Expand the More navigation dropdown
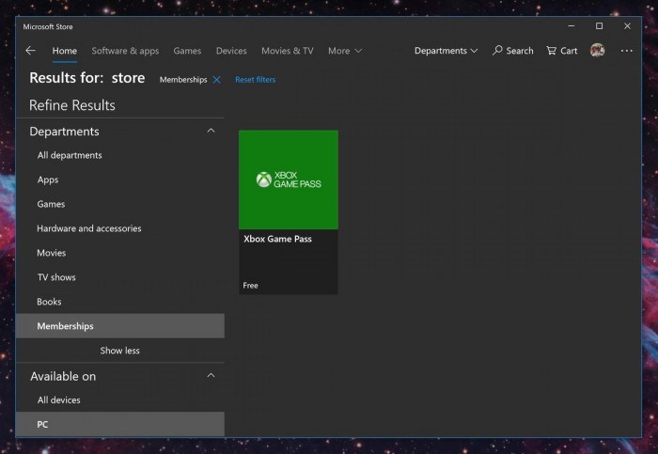This screenshot has height=454, width=658. click(345, 51)
